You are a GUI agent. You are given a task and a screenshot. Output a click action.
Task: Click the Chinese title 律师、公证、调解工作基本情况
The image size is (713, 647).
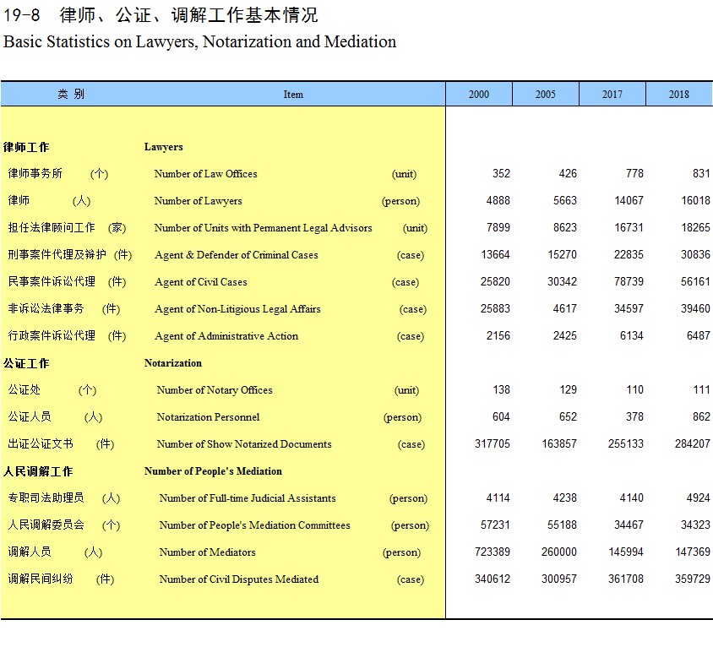click(x=188, y=15)
